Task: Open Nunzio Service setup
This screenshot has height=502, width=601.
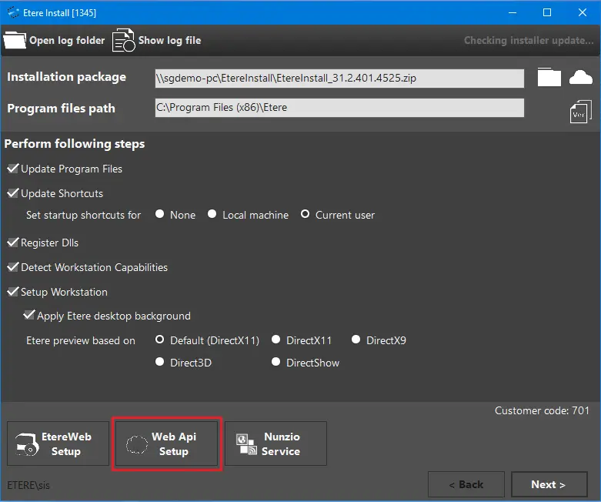Action: point(275,443)
